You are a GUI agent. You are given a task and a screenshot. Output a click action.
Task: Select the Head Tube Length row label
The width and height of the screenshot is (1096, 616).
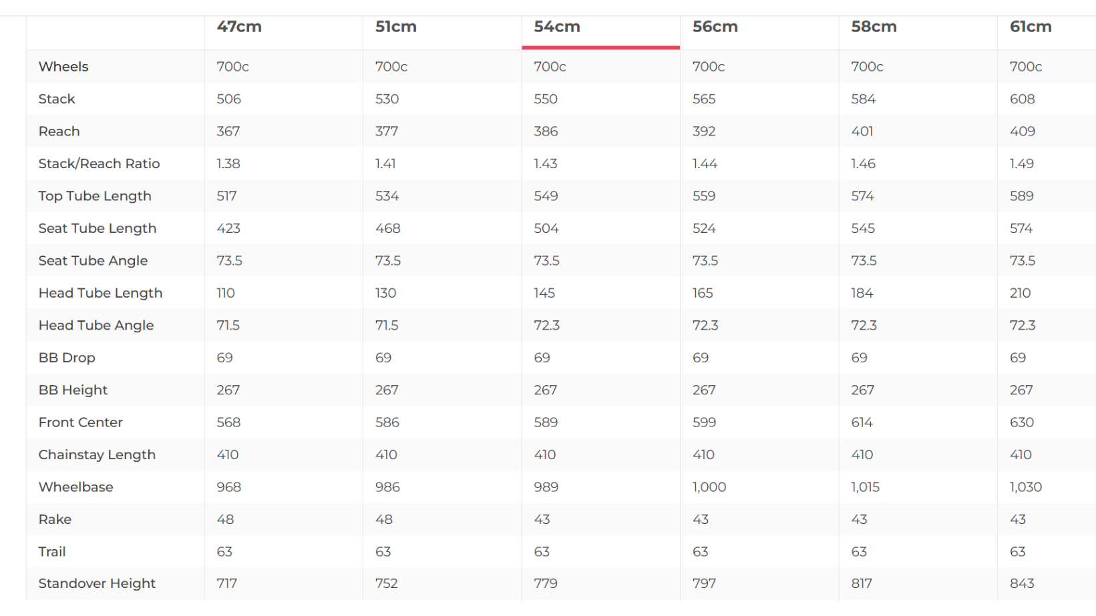pyautogui.click(x=100, y=293)
